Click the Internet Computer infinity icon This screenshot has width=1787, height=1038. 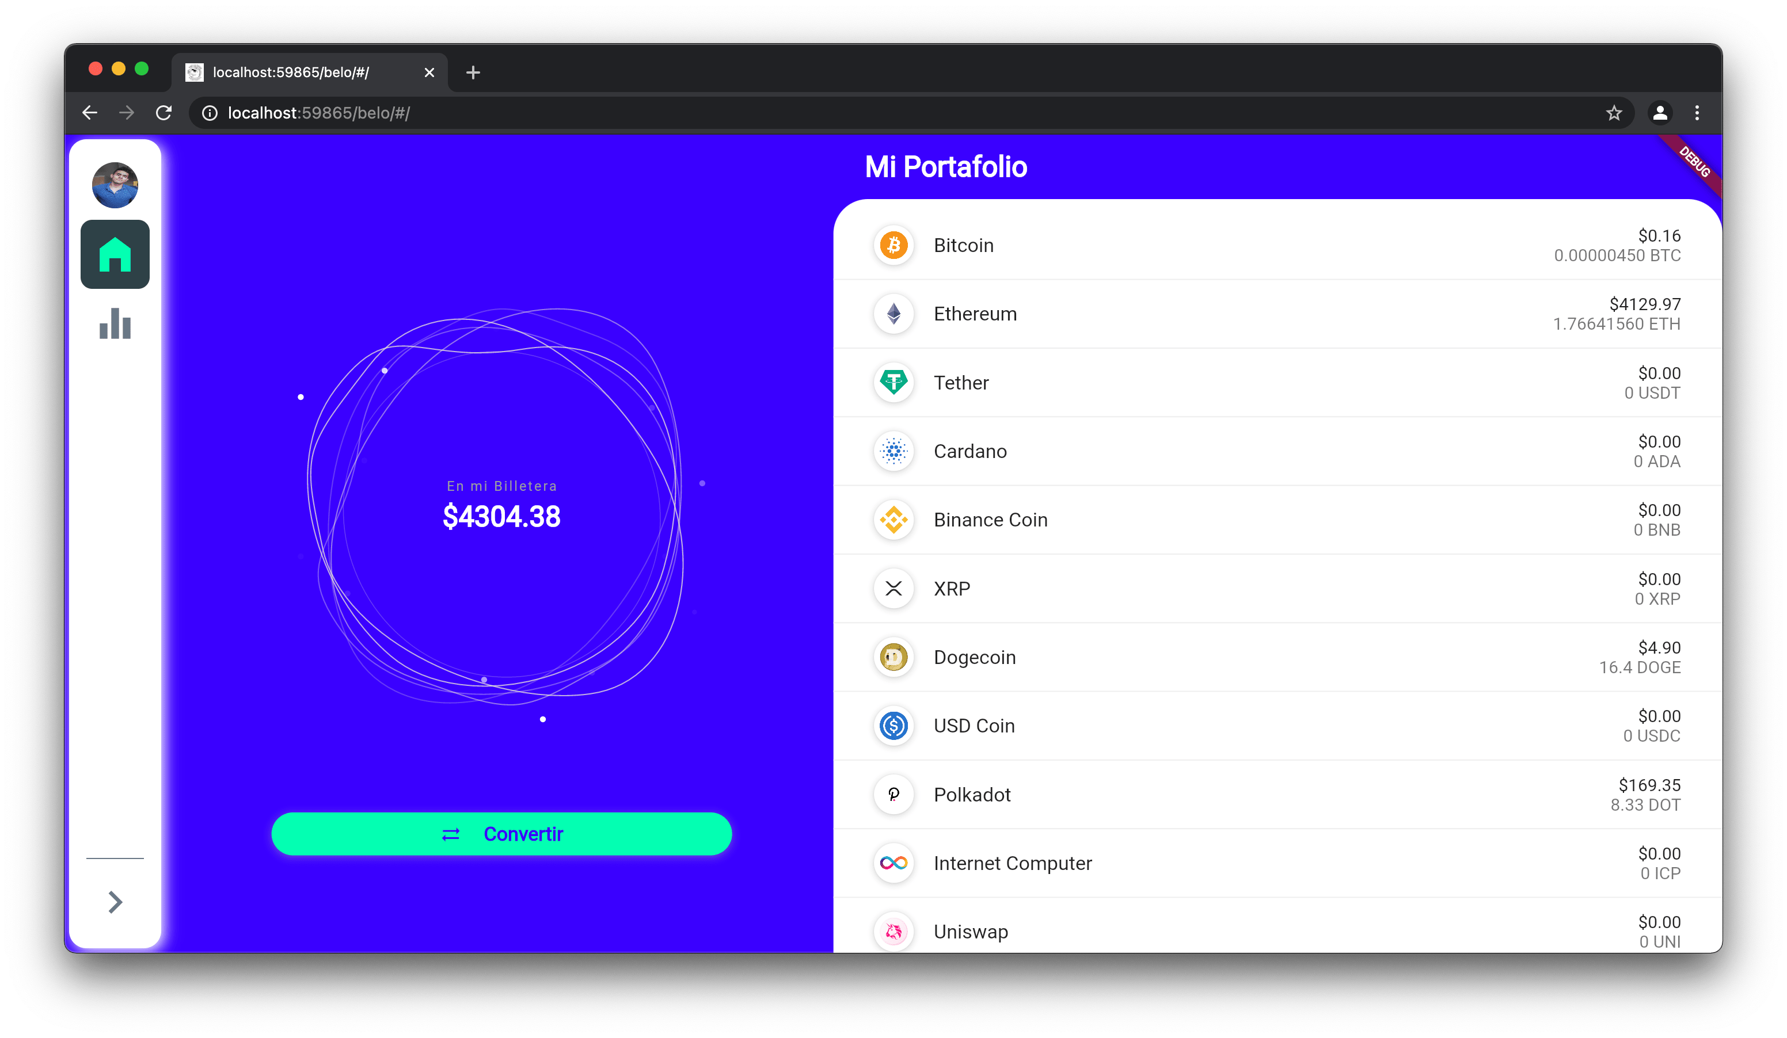click(893, 863)
